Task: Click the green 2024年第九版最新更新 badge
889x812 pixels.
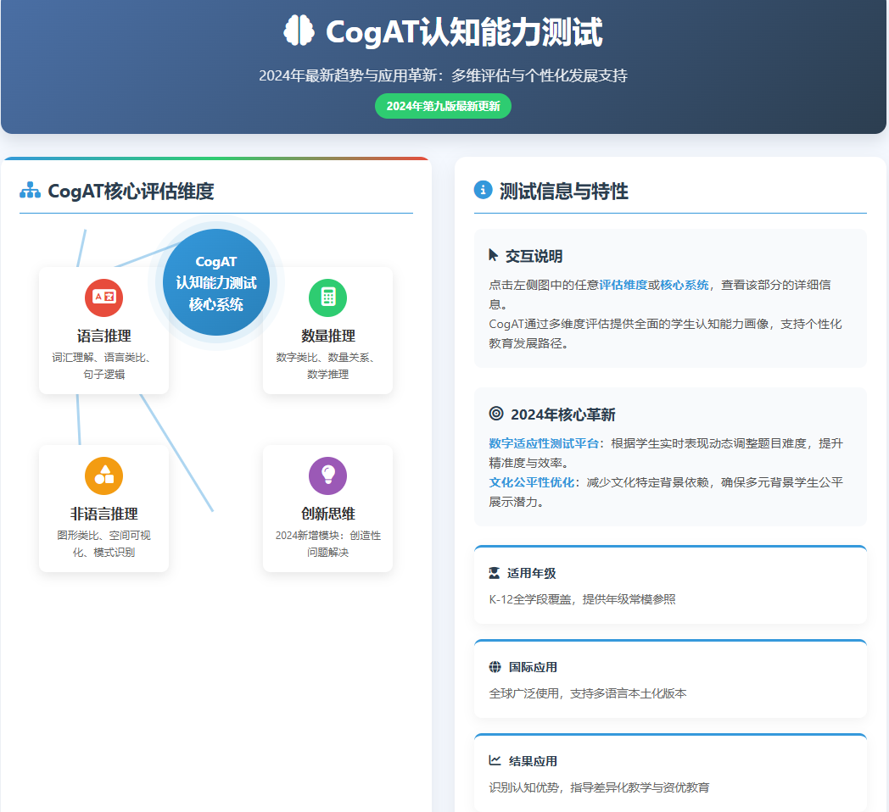Action: 443,106
